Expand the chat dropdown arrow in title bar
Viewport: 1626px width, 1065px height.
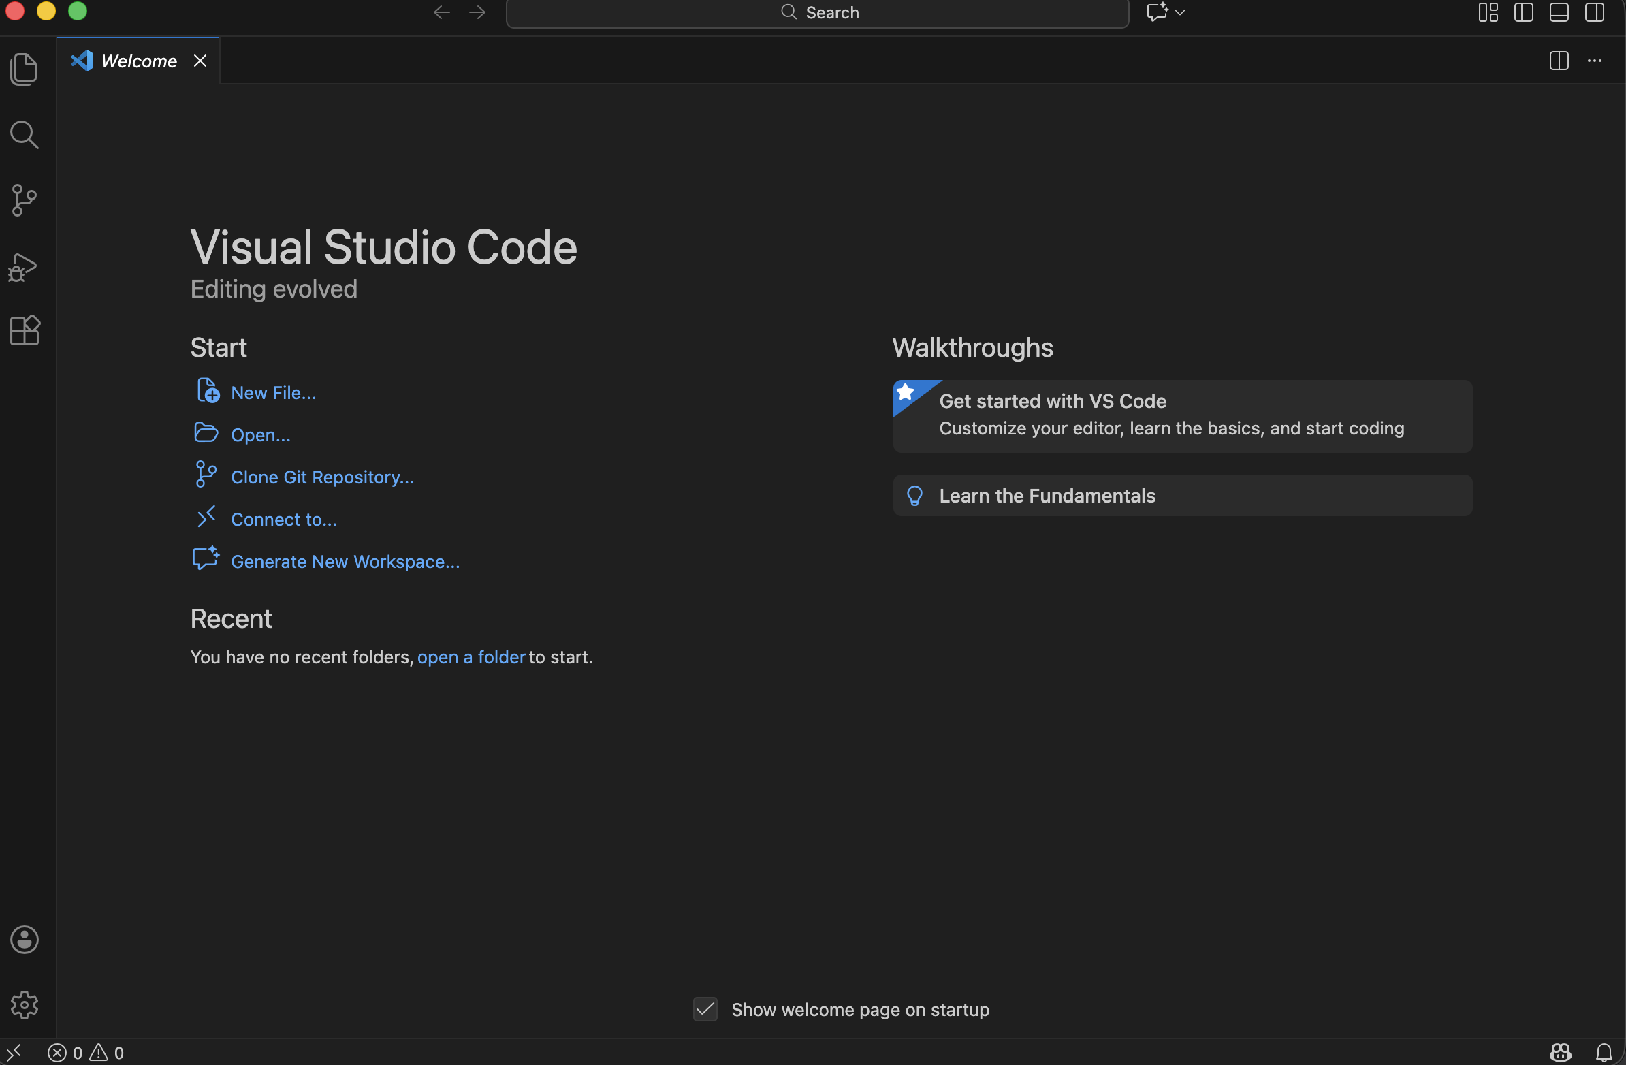(1180, 12)
